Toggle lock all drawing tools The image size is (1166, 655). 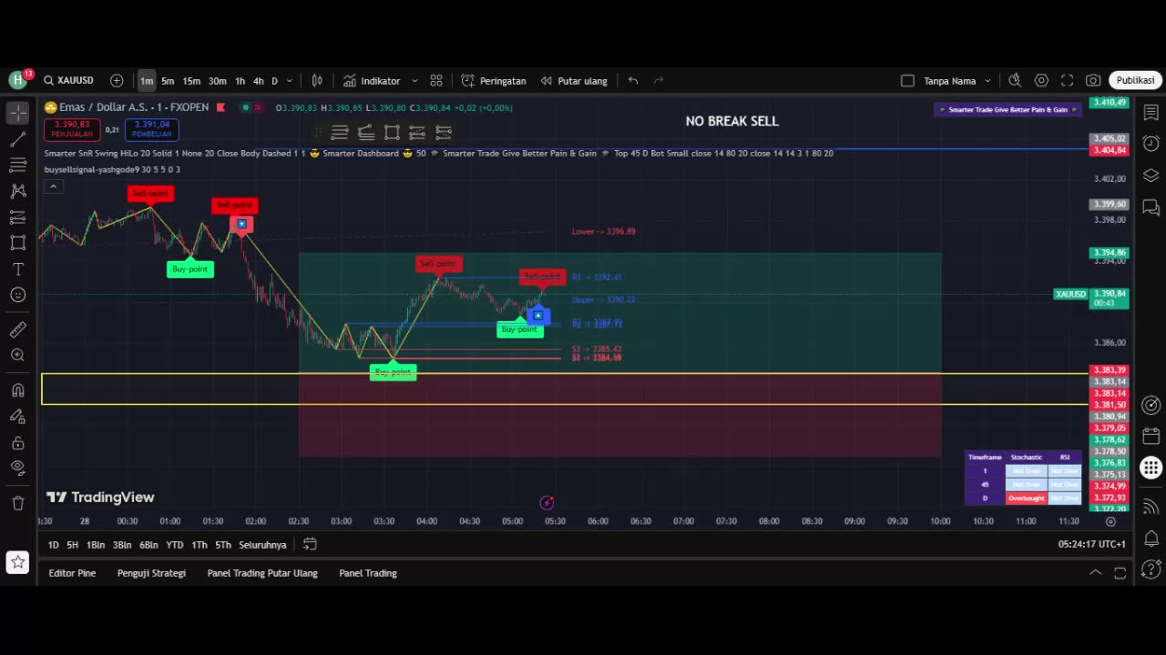(x=17, y=443)
